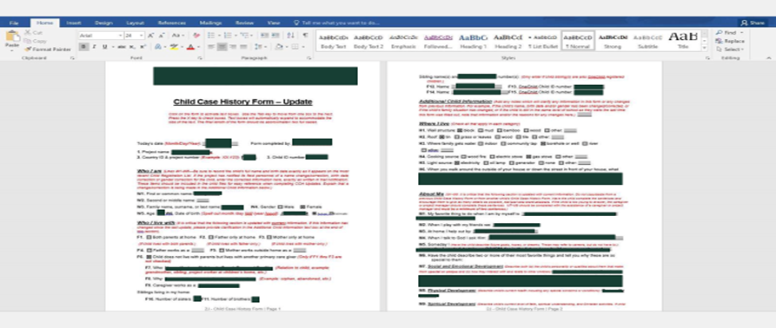Viewport: 776px width, 328px height.
Task: Apply Underline formatting
Action: click(104, 47)
